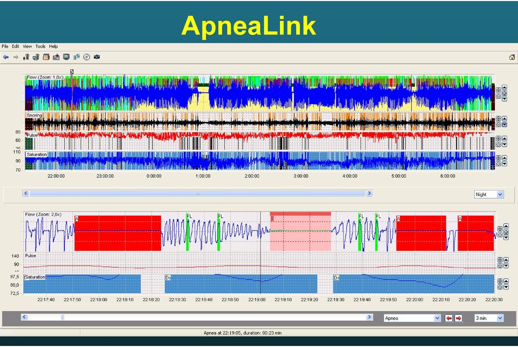Zoom in the detail Pulse channel

coord(500,260)
